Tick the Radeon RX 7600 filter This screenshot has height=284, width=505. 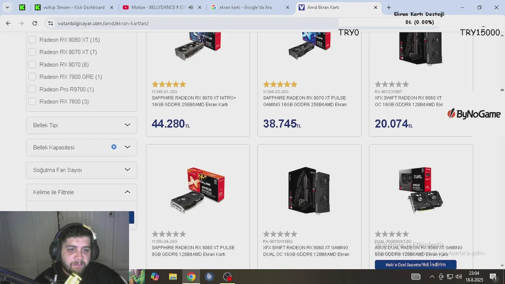click(x=32, y=101)
